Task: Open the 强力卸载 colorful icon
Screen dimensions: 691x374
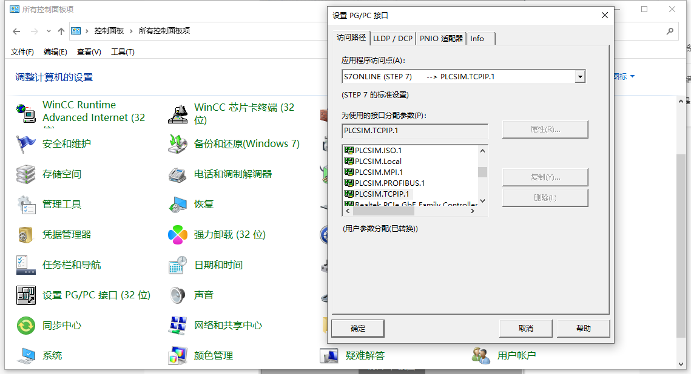Action: (177, 235)
